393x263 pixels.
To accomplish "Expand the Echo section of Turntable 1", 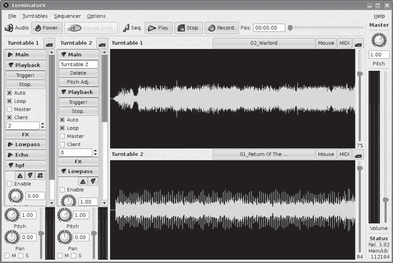I will pyautogui.click(x=26, y=154).
